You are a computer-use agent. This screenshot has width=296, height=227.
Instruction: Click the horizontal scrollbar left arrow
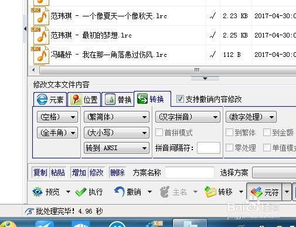click(33, 70)
